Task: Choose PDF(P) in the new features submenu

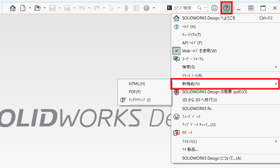Action: 134,92
